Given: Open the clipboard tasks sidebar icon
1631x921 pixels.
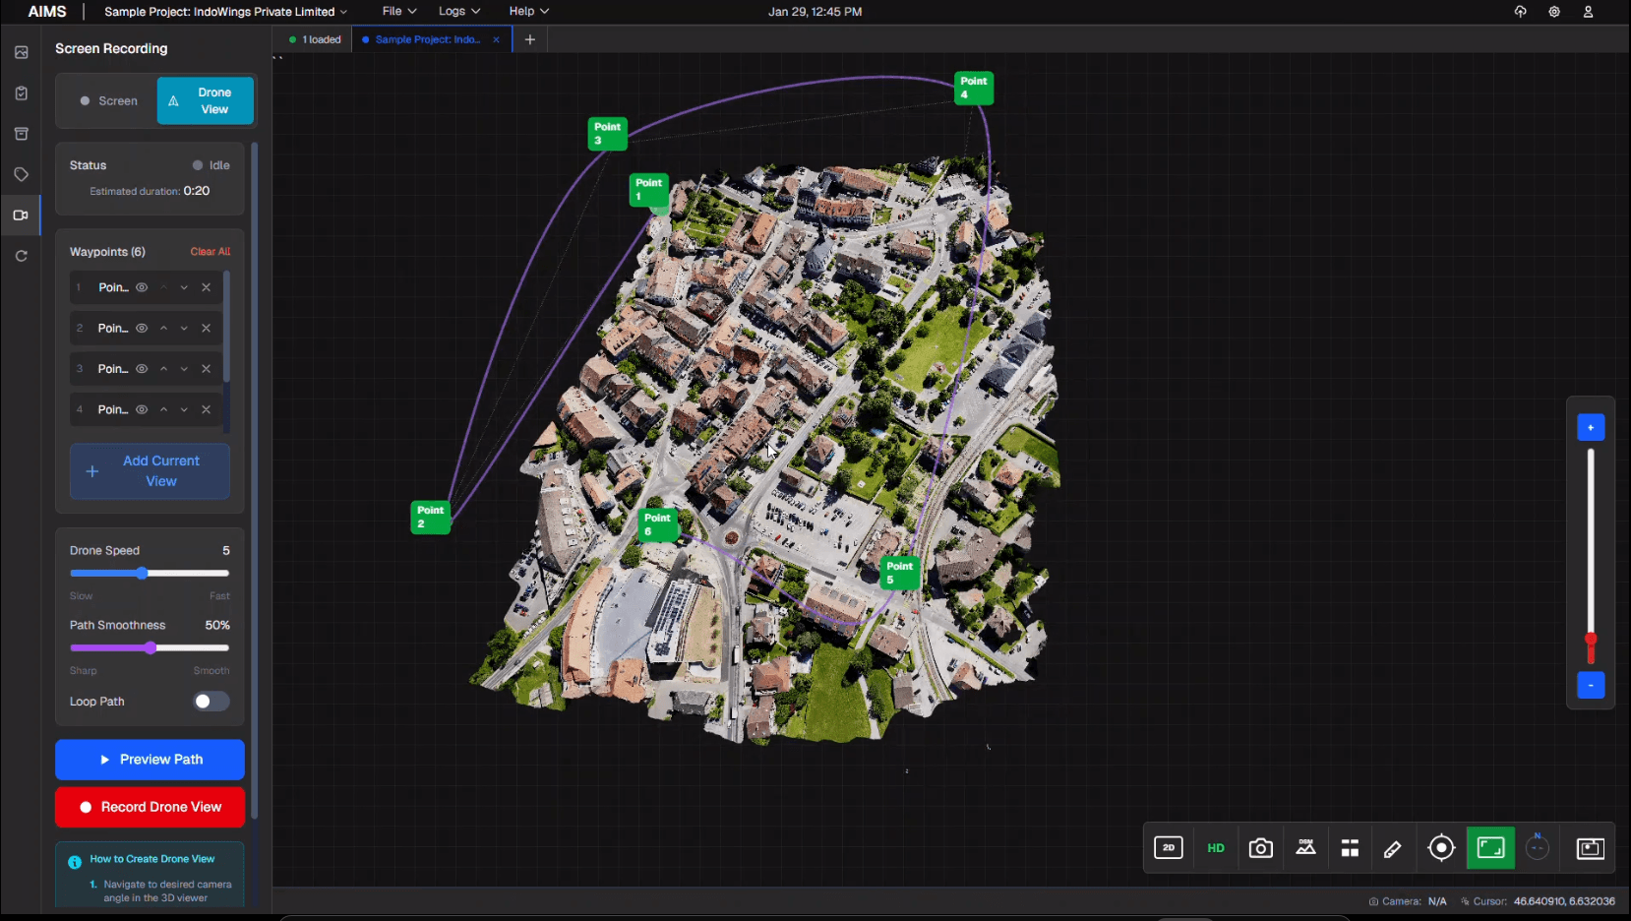Looking at the screenshot, I should (x=21, y=93).
